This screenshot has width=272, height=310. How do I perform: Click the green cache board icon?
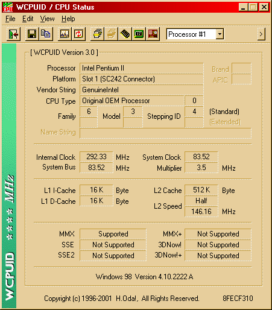(139, 34)
